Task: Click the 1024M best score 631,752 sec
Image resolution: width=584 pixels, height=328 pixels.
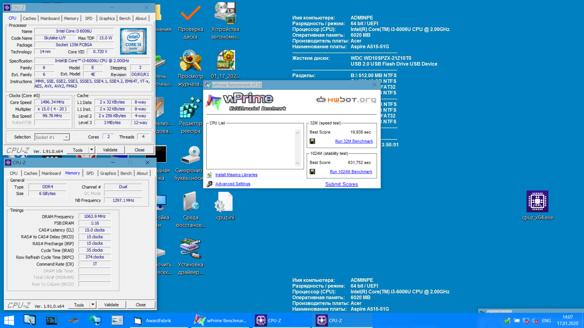Action: (x=359, y=162)
